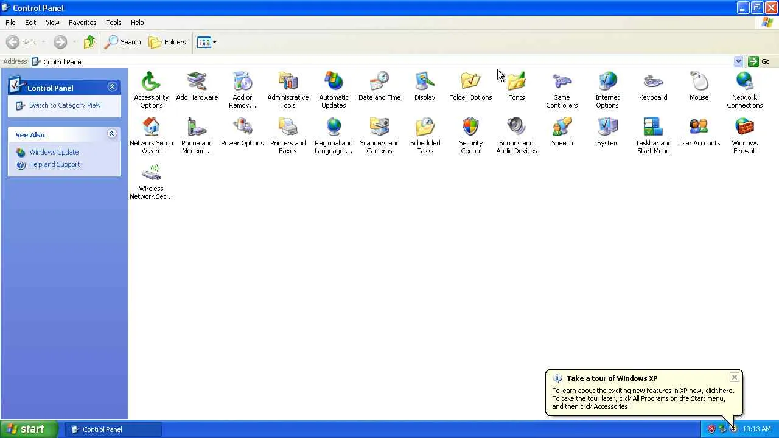The width and height of the screenshot is (779, 438).
Task: Open Phone and Modem Options
Action: [197, 135]
